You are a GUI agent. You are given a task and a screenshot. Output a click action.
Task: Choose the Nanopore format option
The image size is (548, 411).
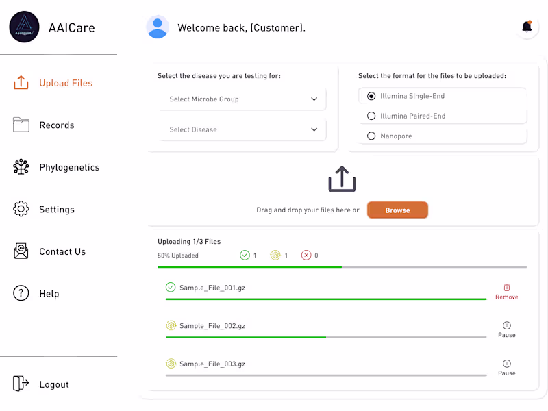[x=372, y=136]
